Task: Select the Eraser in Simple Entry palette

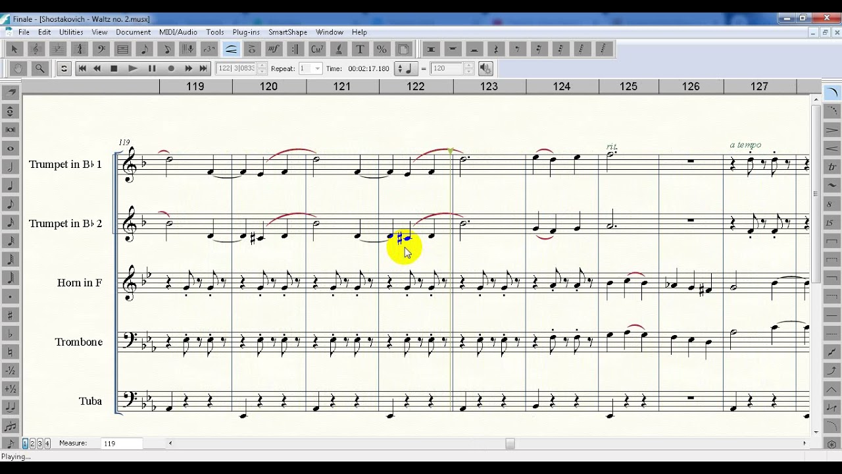Action: (x=11, y=92)
